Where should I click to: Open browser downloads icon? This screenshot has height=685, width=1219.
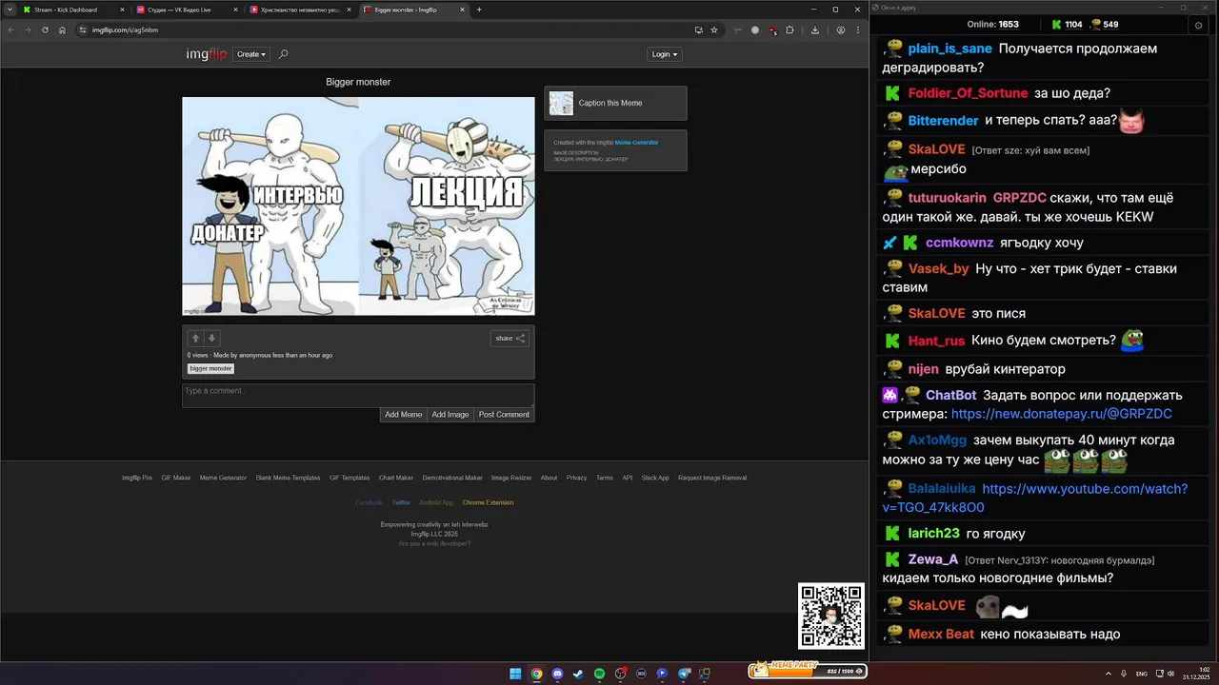pyautogui.click(x=815, y=29)
